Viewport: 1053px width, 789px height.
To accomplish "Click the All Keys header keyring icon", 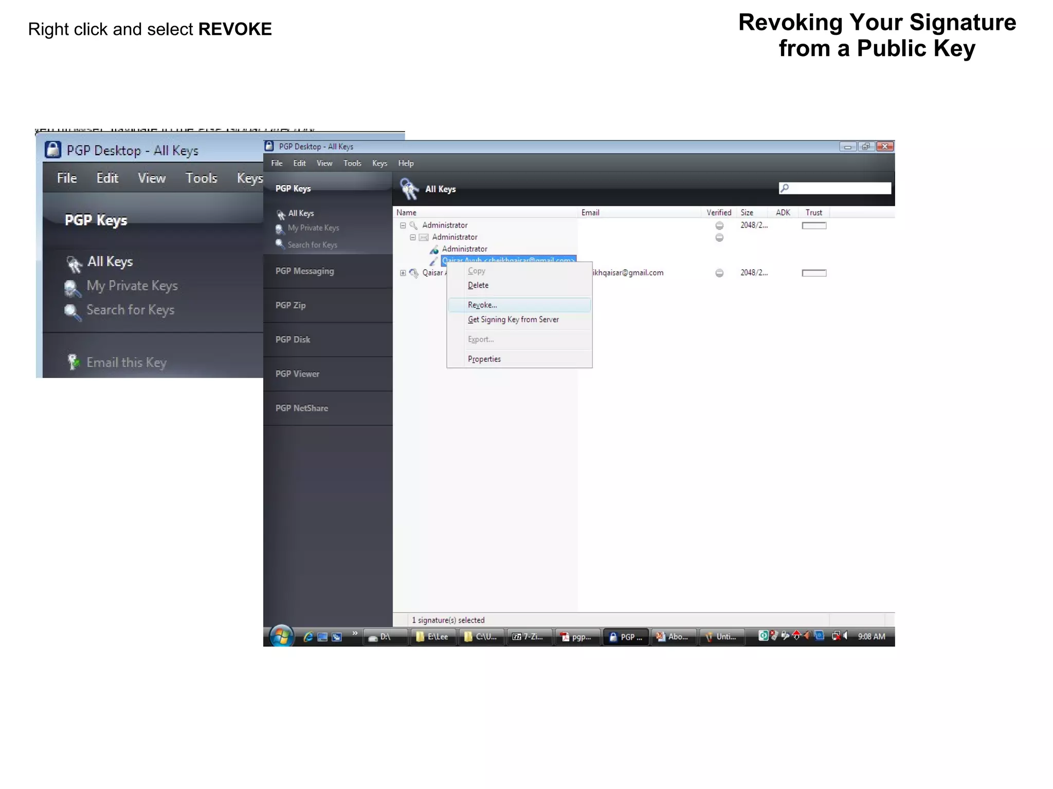I will tap(409, 189).
